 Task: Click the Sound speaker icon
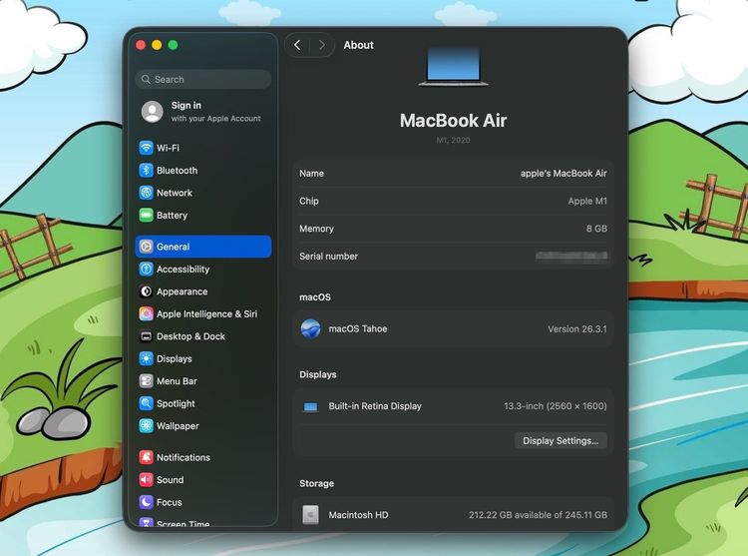pyautogui.click(x=146, y=480)
